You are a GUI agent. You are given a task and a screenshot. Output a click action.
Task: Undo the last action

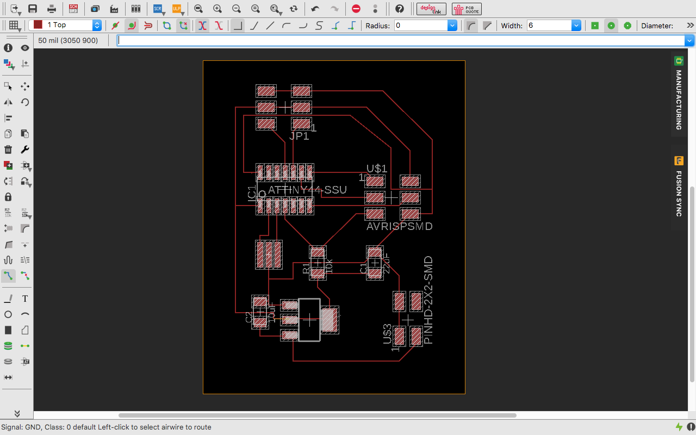(315, 9)
